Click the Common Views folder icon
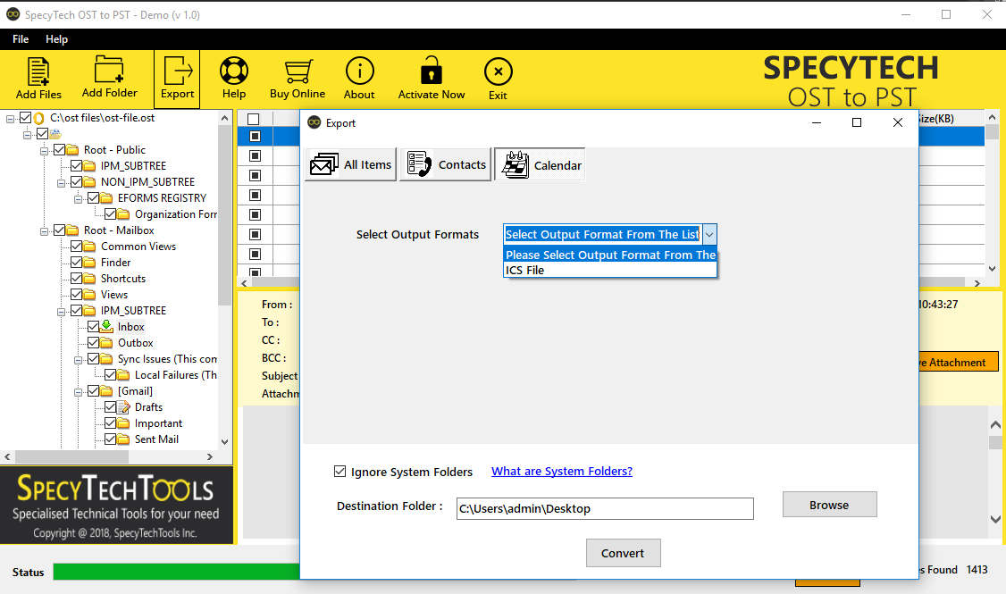Screen dimensions: 1006x594 point(90,247)
